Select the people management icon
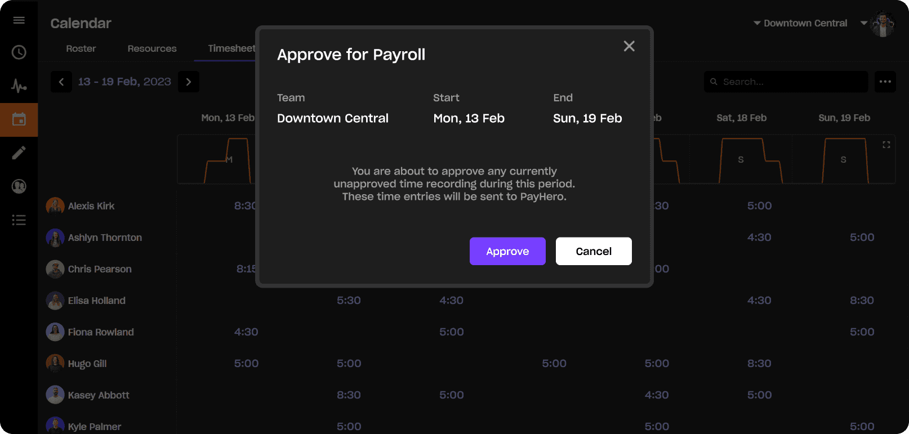This screenshot has height=434, width=909. (x=19, y=186)
